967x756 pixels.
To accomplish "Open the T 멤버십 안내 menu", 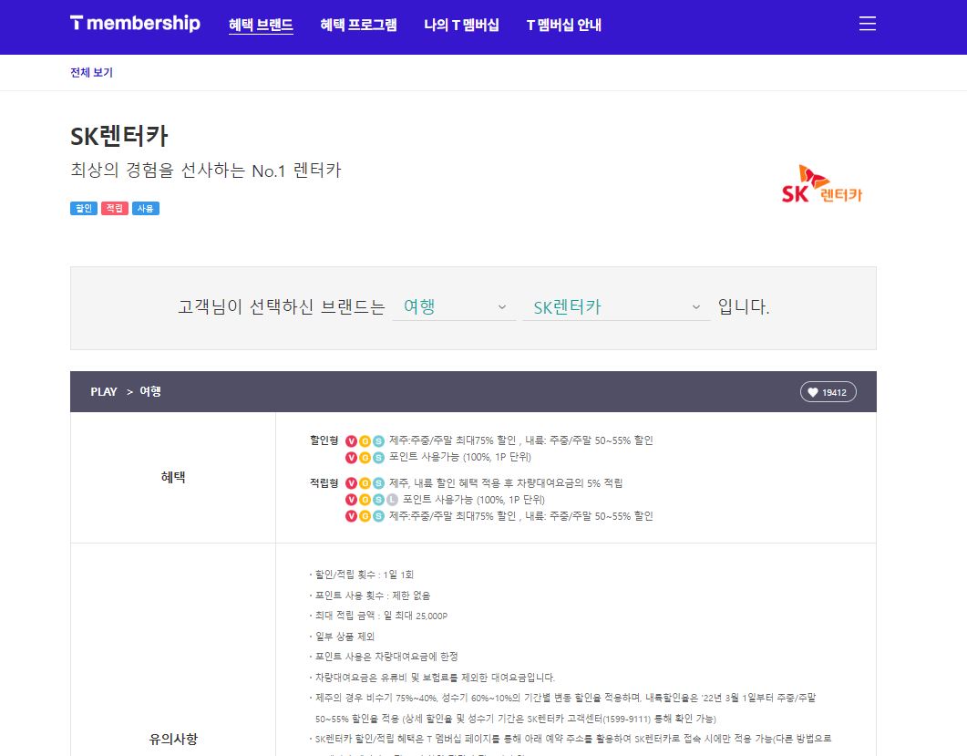I will (563, 25).
